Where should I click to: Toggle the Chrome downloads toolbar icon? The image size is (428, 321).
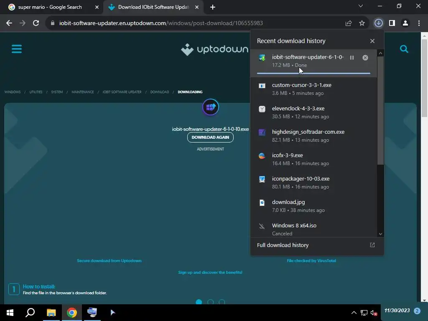[x=378, y=23]
